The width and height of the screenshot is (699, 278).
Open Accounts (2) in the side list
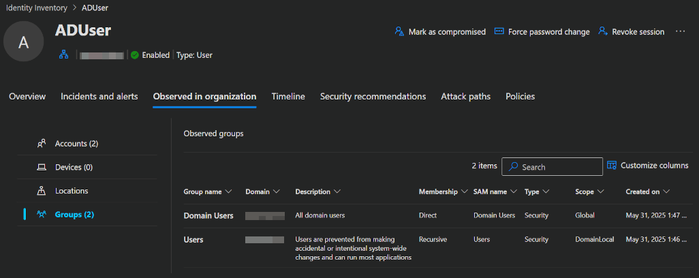[x=76, y=144]
